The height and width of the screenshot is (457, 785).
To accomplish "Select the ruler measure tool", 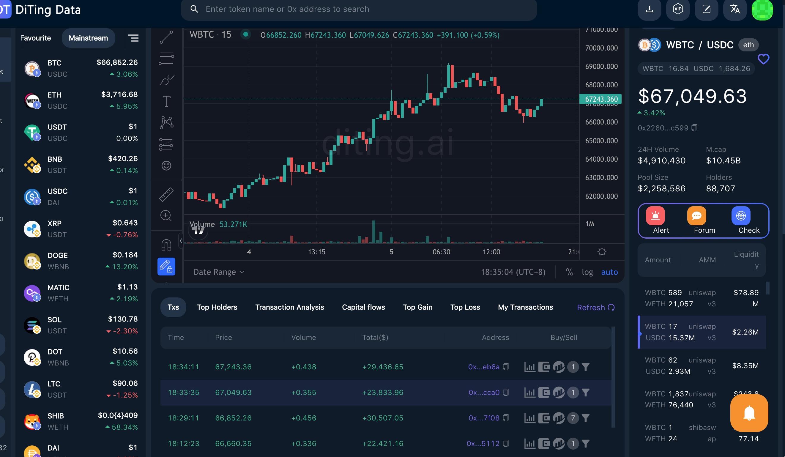I will coord(166,194).
